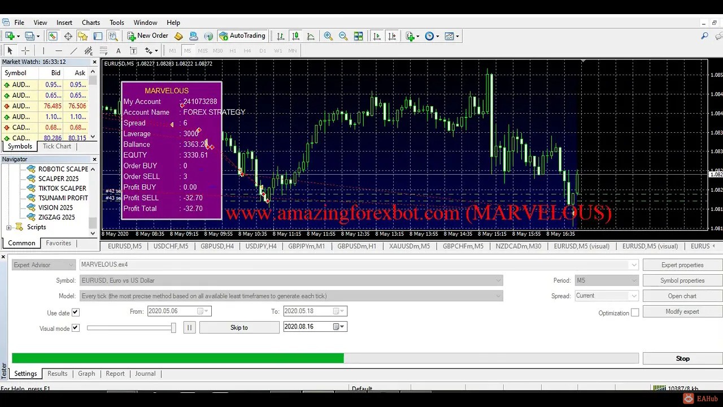Click the Open chart button
Image resolution: width=723 pixels, height=407 pixels.
[682, 296]
